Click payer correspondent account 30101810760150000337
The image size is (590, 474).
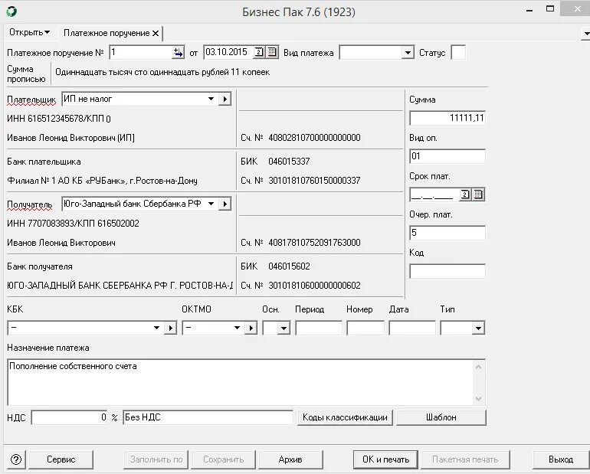tap(314, 181)
